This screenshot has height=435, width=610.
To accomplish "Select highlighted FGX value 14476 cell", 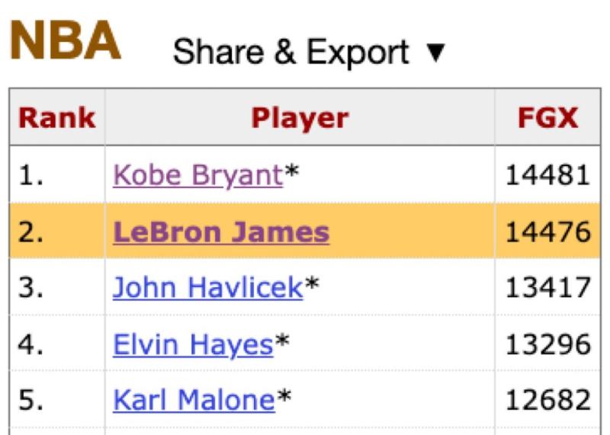I will pyautogui.click(x=547, y=232).
